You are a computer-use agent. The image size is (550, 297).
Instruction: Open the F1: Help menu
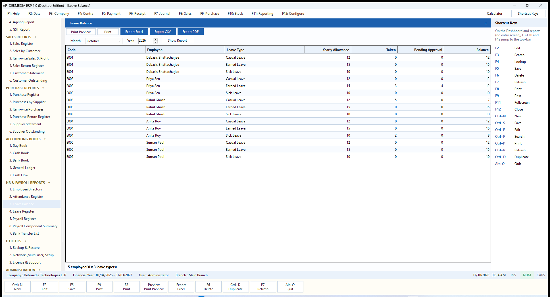click(x=14, y=14)
